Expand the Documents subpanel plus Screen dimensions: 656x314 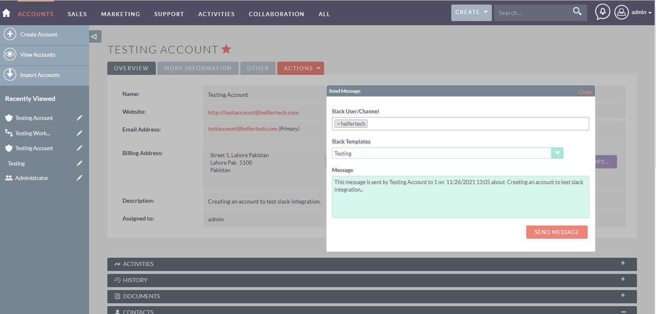point(623,295)
